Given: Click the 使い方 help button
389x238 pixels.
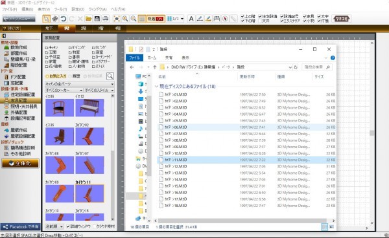Looking at the screenshot, I should click(x=11, y=28).
